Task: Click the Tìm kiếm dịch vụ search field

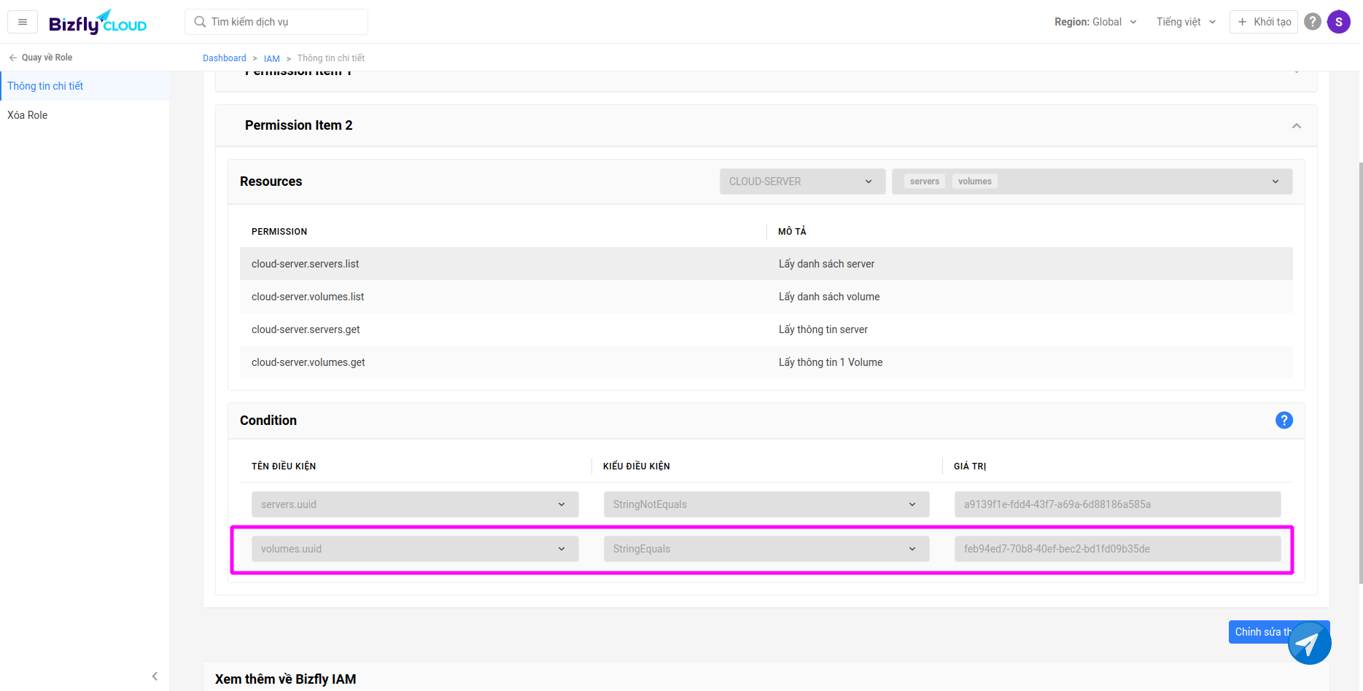Action: [x=277, y=22]
